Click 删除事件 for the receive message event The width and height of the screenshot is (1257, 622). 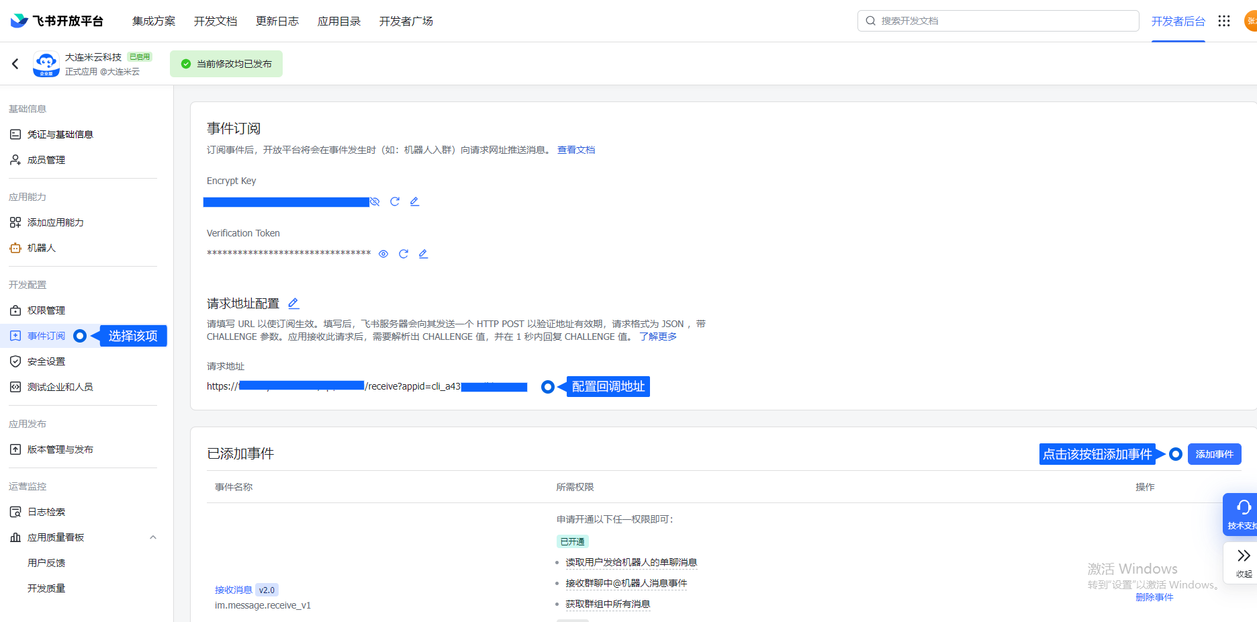(x=1154, y=597)
